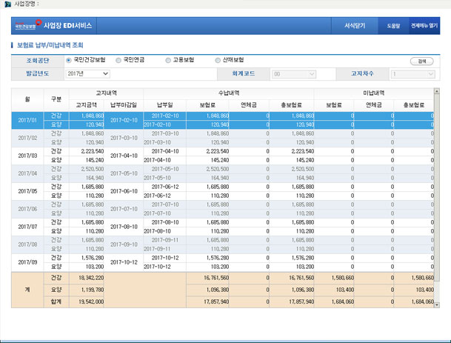Select the 산재보험 radio button
This screenshot has height=343, width=451.
click(x=218, y=61)
